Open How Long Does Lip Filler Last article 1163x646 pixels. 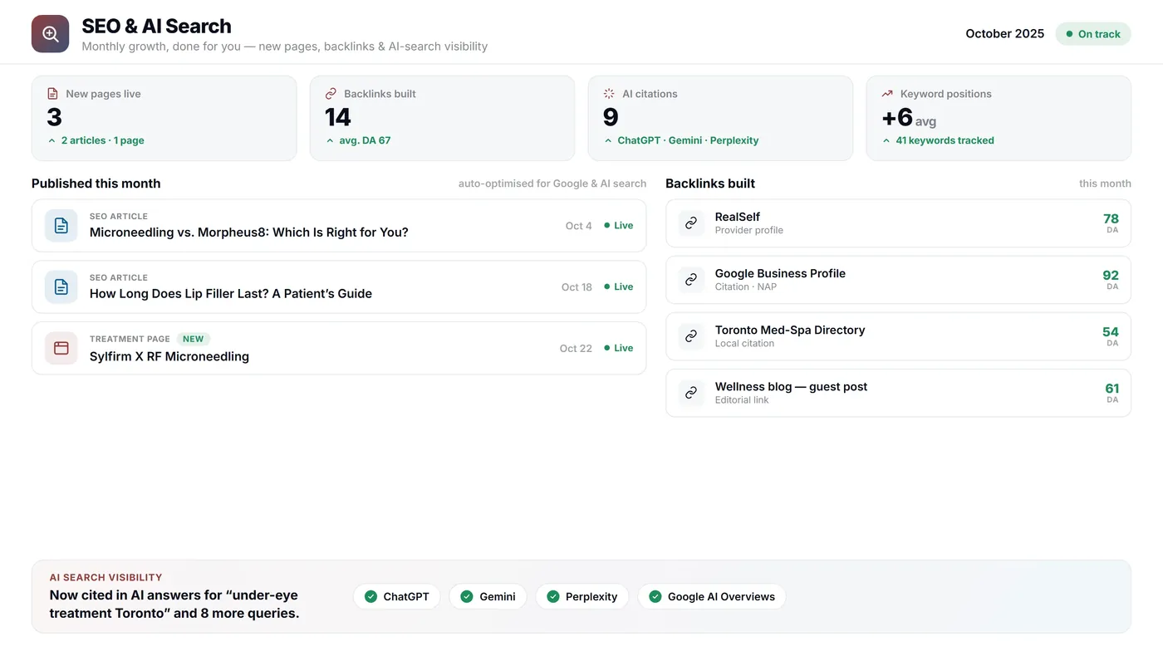pos(339,286)
